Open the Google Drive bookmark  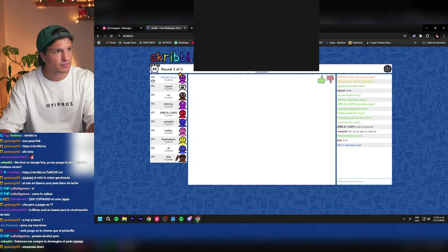point(127,43)
